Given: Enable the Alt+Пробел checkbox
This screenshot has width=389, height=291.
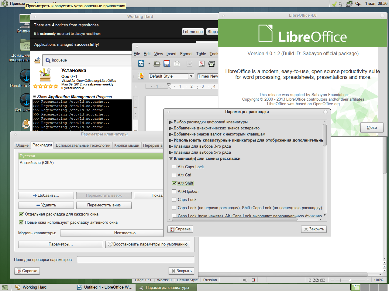Looking at the screenshot, I should (x=174, y=192).
